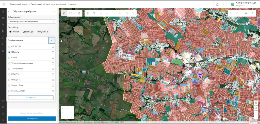Image resolution: width=260 pixels, height=124 pixels.
Task: Expand the Адміністративна межа громади layer dropdown
Action: [53, 22]
